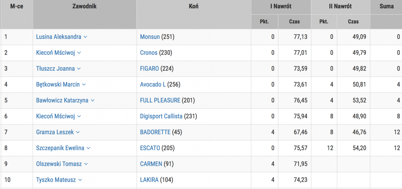The image size is (402, 189).
Task: Open the Monsun horse link
Action: click(x=150, y=37)
